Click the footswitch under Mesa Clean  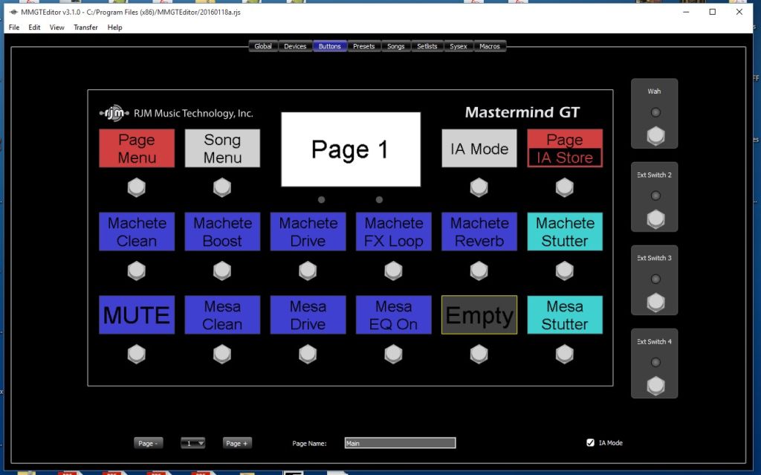[222, 355]
